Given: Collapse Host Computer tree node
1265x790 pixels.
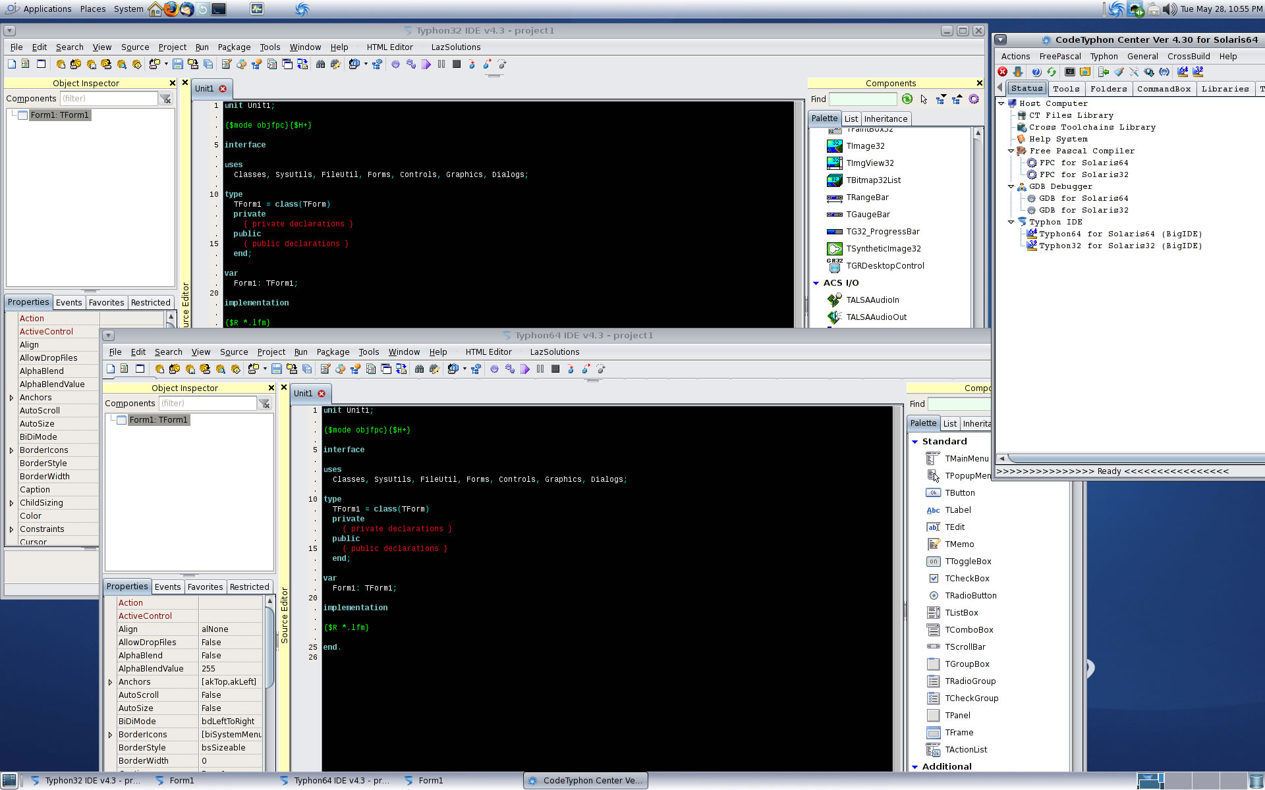Looking at the screenshot, I should pyautogui.click(x=1001, y=103).
